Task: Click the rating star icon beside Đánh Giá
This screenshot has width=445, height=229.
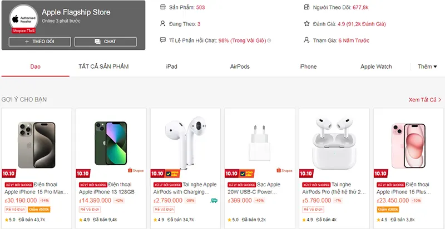Action: tap(306, 24)
